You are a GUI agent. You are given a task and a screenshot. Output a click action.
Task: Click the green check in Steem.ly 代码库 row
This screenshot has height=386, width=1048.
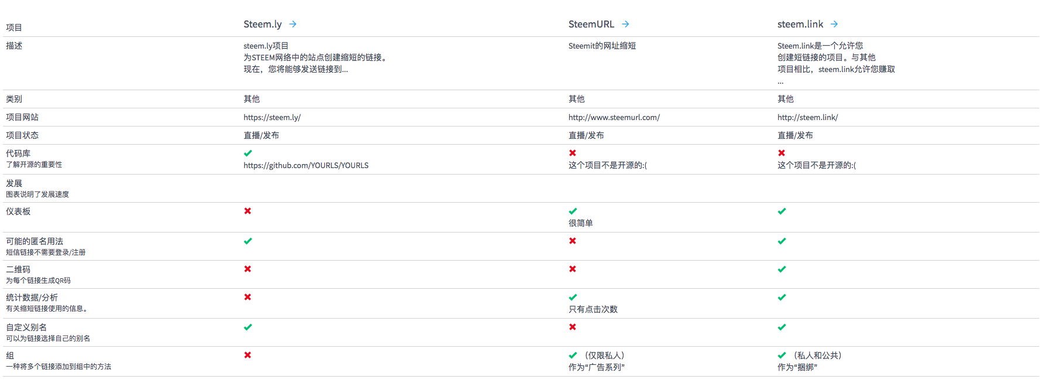(248, 153)
